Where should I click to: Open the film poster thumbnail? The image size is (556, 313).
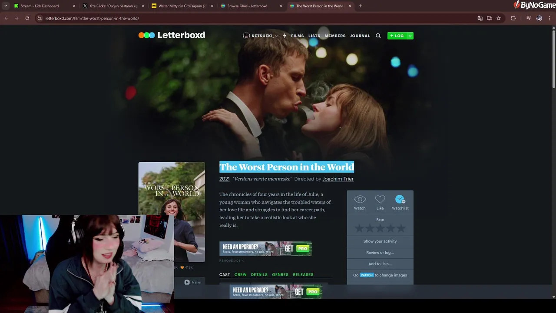tap(172, 212)
